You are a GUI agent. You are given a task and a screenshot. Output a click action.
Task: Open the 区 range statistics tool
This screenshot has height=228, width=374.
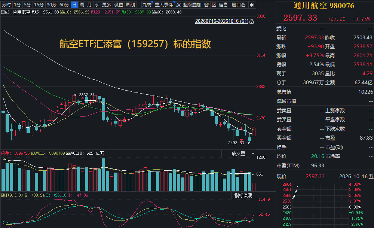click(214, 5)
